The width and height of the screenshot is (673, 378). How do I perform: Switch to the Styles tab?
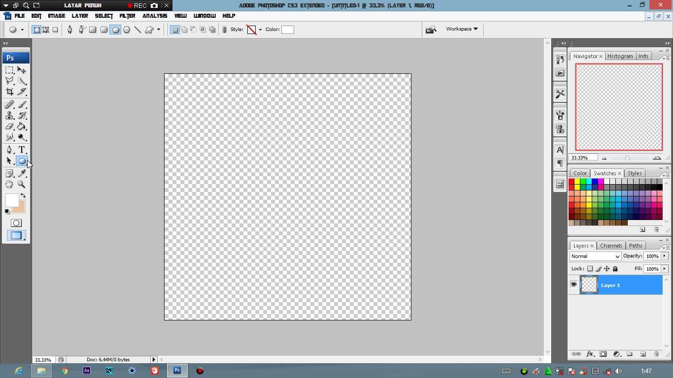pyautogui.click(x=635, y=173)
